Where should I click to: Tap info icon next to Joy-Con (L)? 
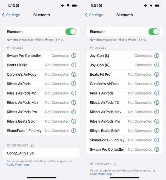[157, 56]
